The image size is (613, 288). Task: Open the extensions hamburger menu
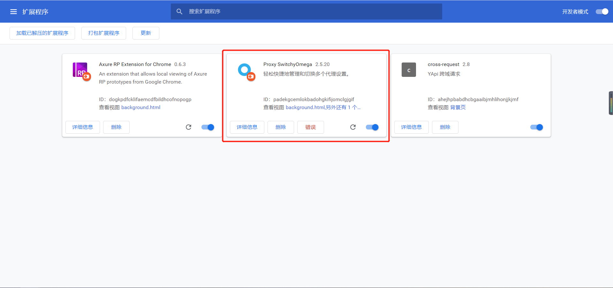pyautogui.click(x=13, y=11)
